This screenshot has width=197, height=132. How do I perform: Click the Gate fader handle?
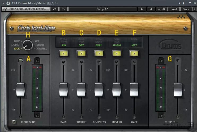tap(134, 90)
